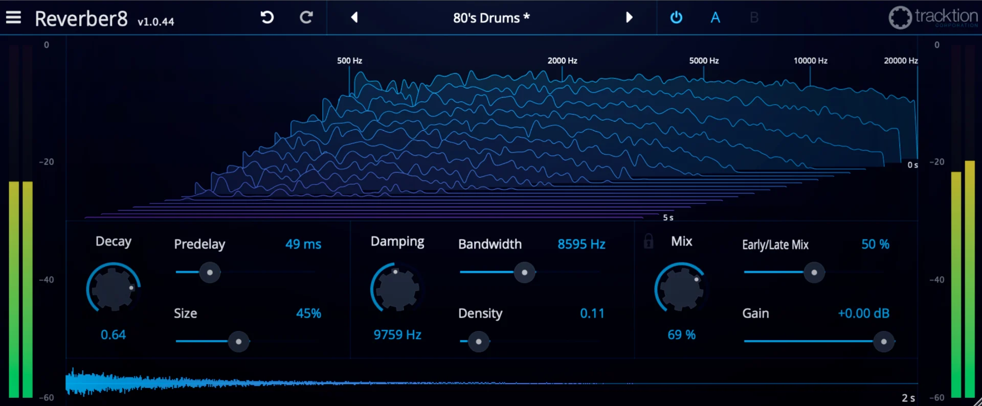Image resolution: width=982 pixels, height=406 pixels.
Task: Click the 10000 Hz frequency marker
Action: click(810, 60)
